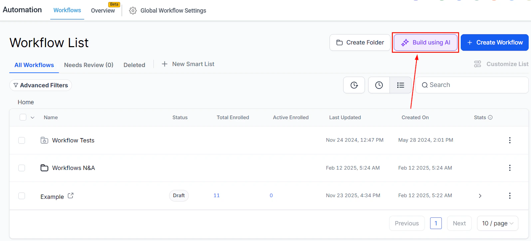Switch to the Overview Beta tab
This screenshot has width=531, height=241.
(x=103, y=10)
